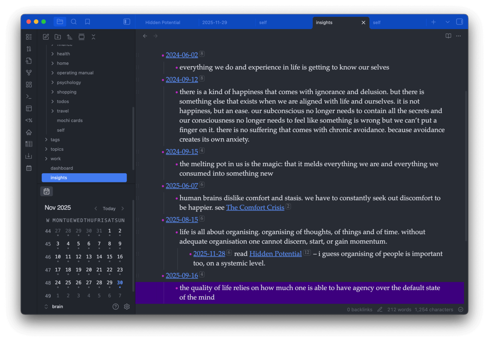Expand the psychology folder
This screenshot has width=489, height=342.
(69, 83)
